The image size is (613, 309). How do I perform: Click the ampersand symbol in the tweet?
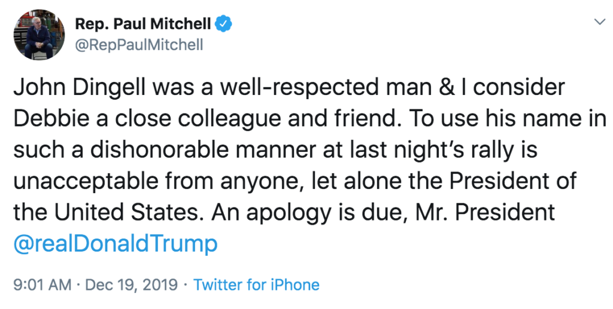pos(447,88)
